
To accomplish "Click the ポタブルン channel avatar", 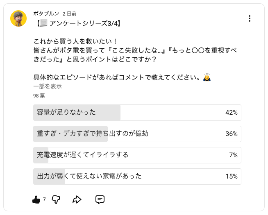I will coord(18,18).
